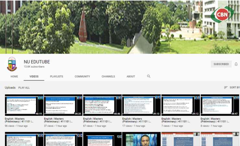Open the video thumbnail with 38:47 duration
This screenshot has width=240, height=146.
tap(220, 105)
